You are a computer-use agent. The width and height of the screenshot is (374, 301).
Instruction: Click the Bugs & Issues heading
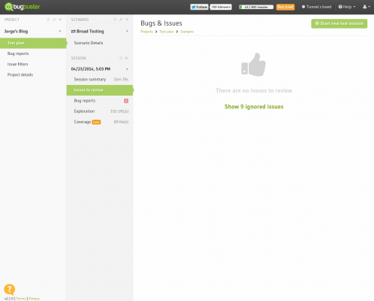(x=161, y=23)
